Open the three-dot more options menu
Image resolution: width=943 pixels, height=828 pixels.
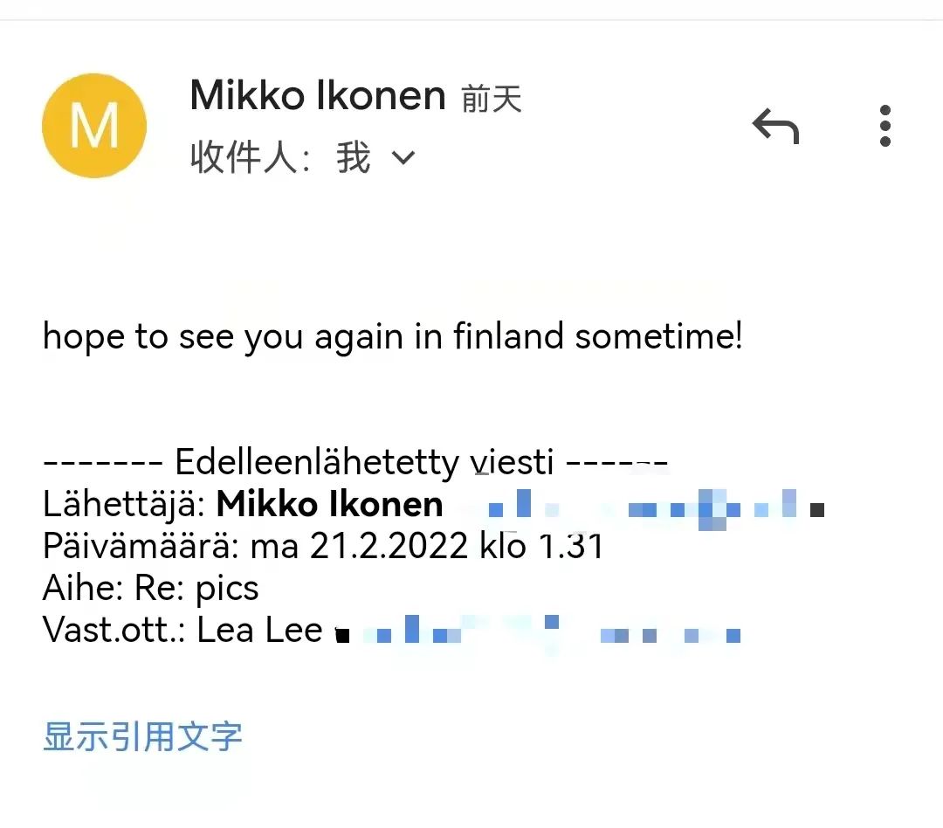(x=885, y=126)
